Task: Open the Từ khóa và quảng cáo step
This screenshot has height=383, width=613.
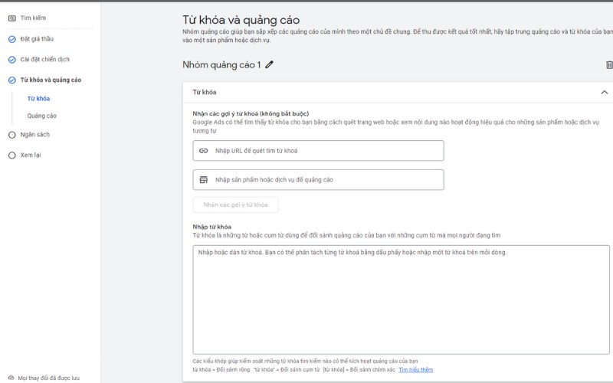Action: 51,80
